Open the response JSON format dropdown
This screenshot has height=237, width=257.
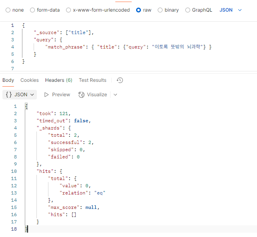(x=20, y=95)
